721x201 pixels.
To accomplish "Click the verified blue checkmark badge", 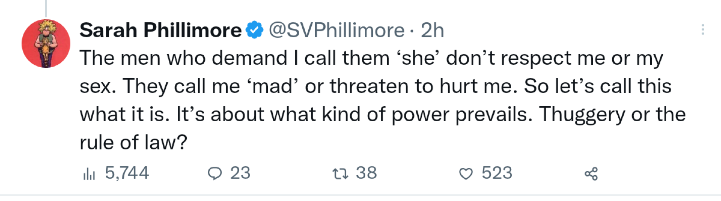I will (254, 30).
